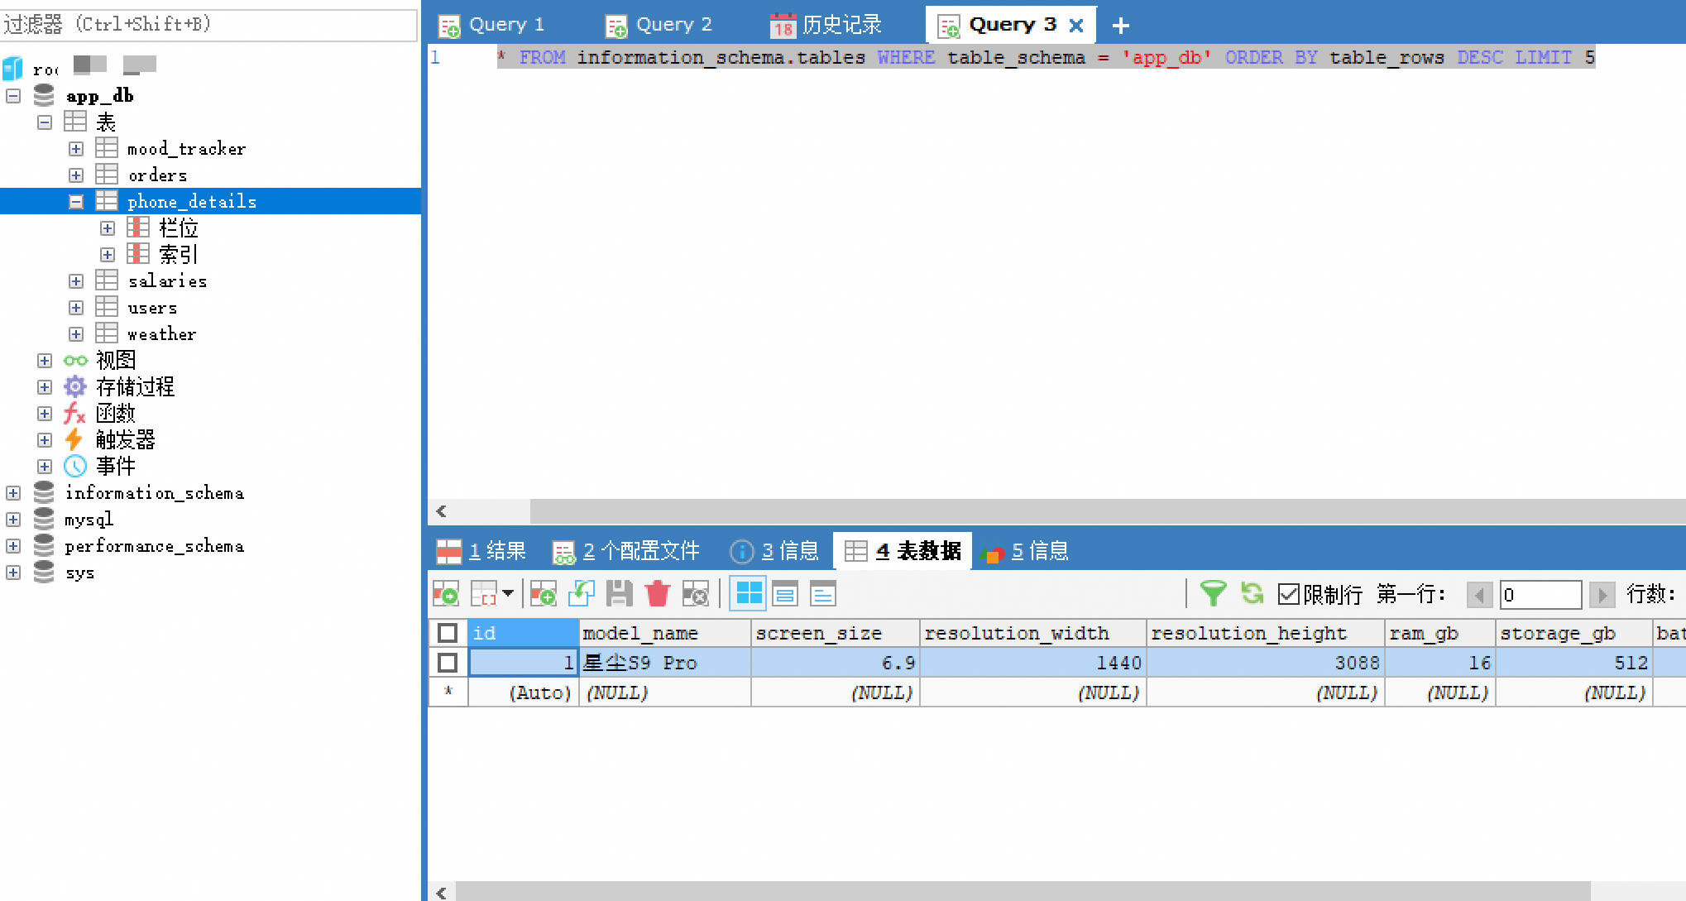Click the duplicate current row icon
The height and width of the screenshot is (901, 1686).
543,593
